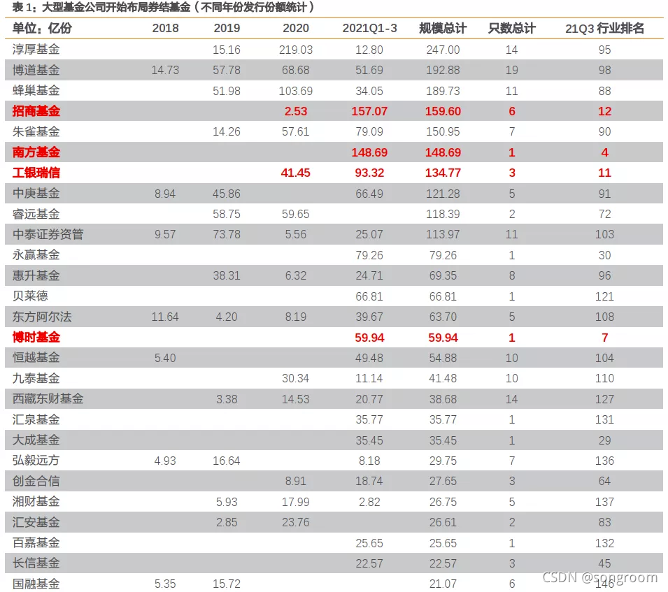Screen dimensions: 668x592
Task: Select the row label '湘财基金'
Action: point(36,501)
